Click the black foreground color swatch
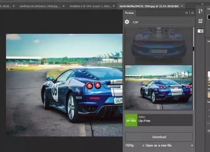 click(x=209, y=17)
